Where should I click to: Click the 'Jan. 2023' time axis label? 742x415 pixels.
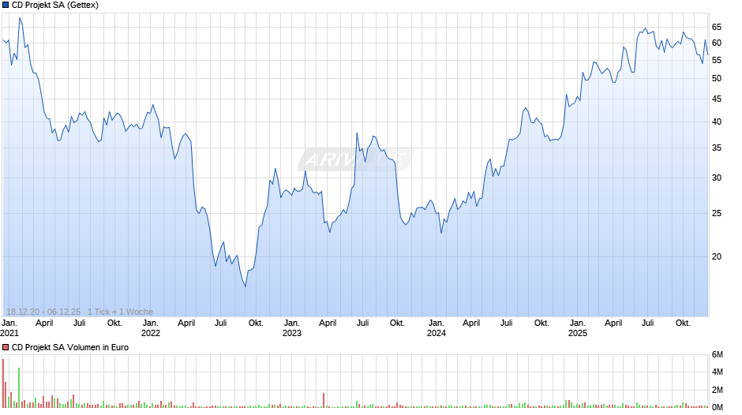292,328
